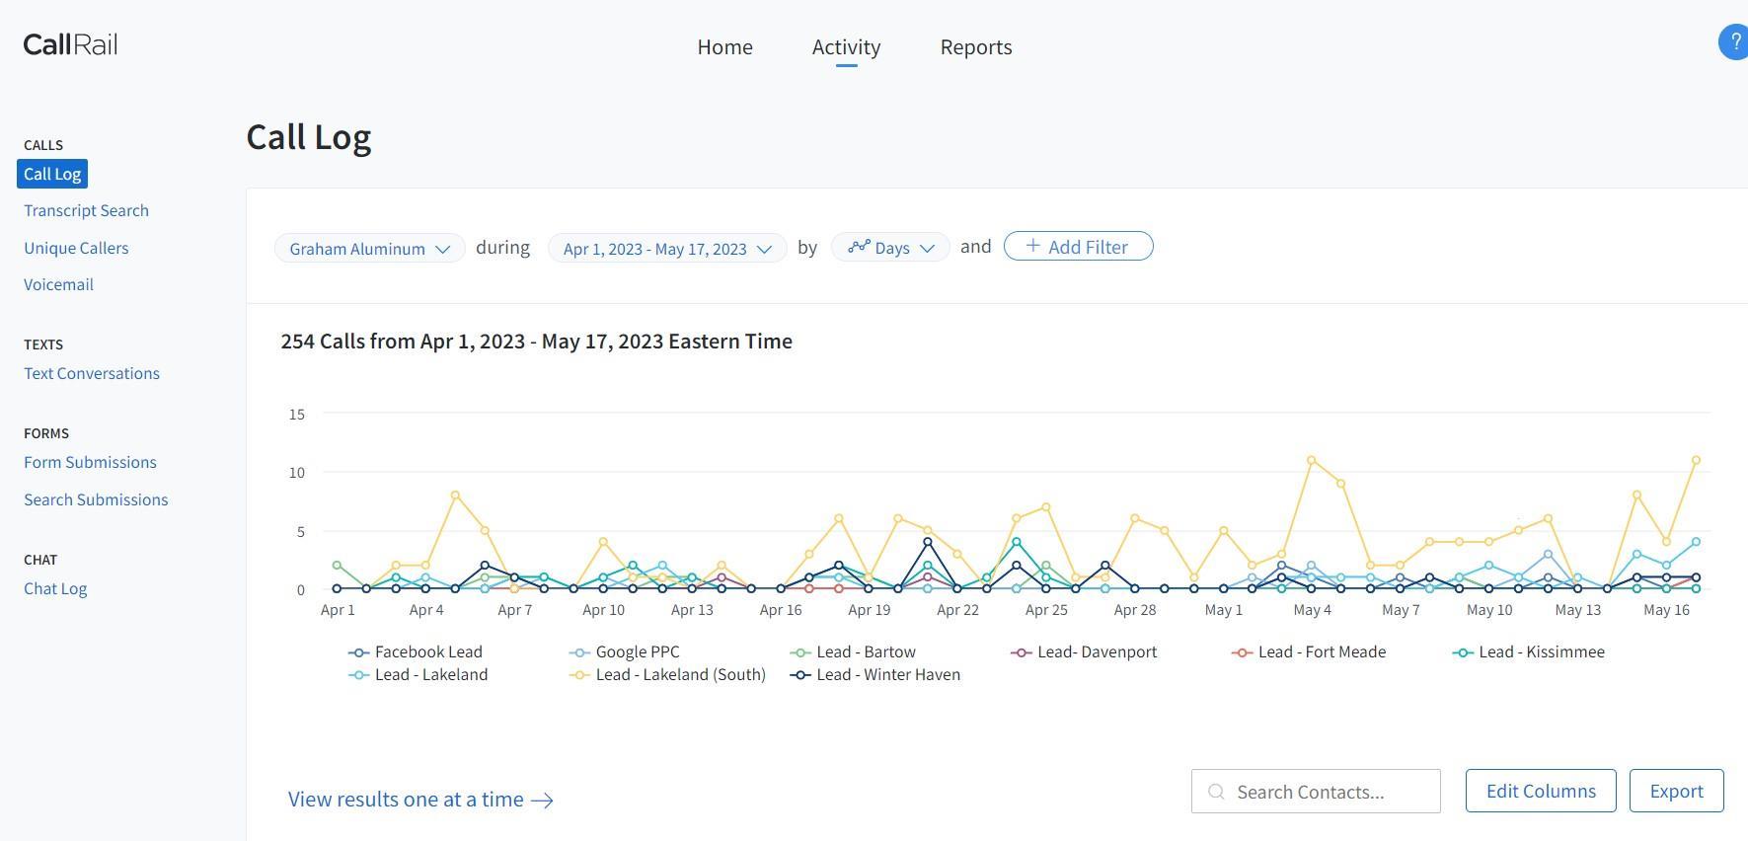Click the arrow after View results one at a time
This screenshot has height=841, width=1748.
[542, 801]
